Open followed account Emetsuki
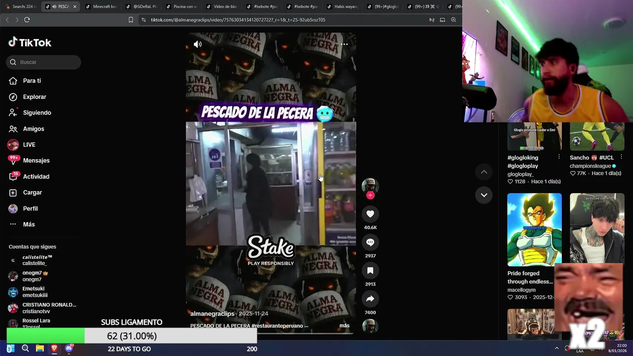The width and height of the screenshot is (633, 356). 35,292
